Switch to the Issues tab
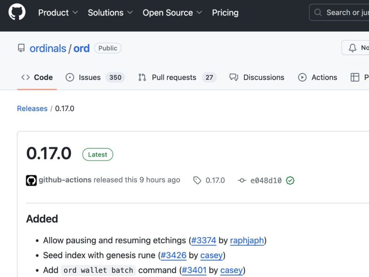This screenshot has width=369, height=277. [x=89, y=77]
